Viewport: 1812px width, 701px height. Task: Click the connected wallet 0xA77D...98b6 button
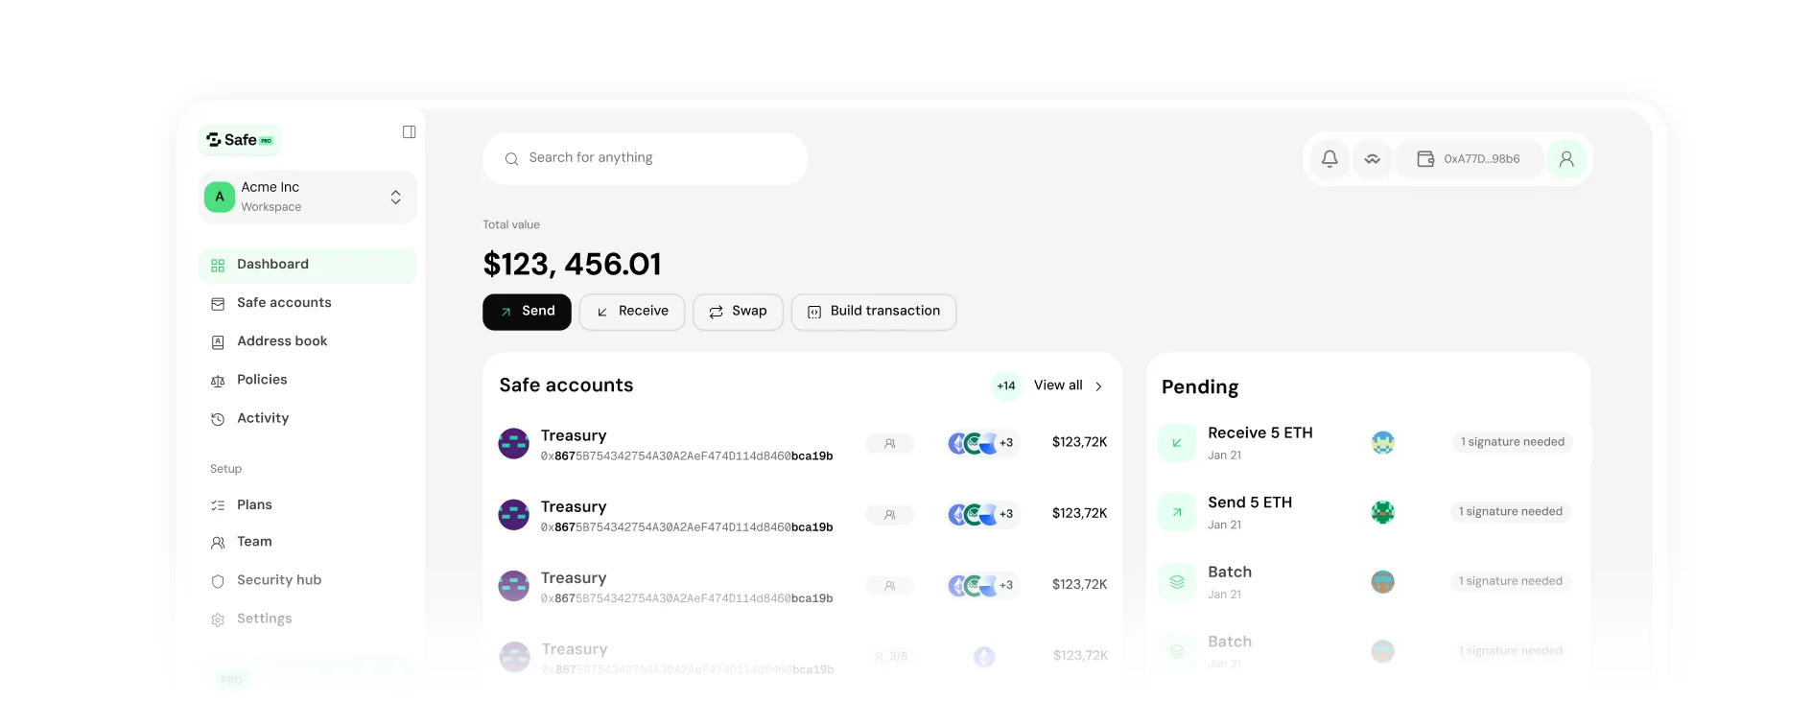[x=1470, y=159]
